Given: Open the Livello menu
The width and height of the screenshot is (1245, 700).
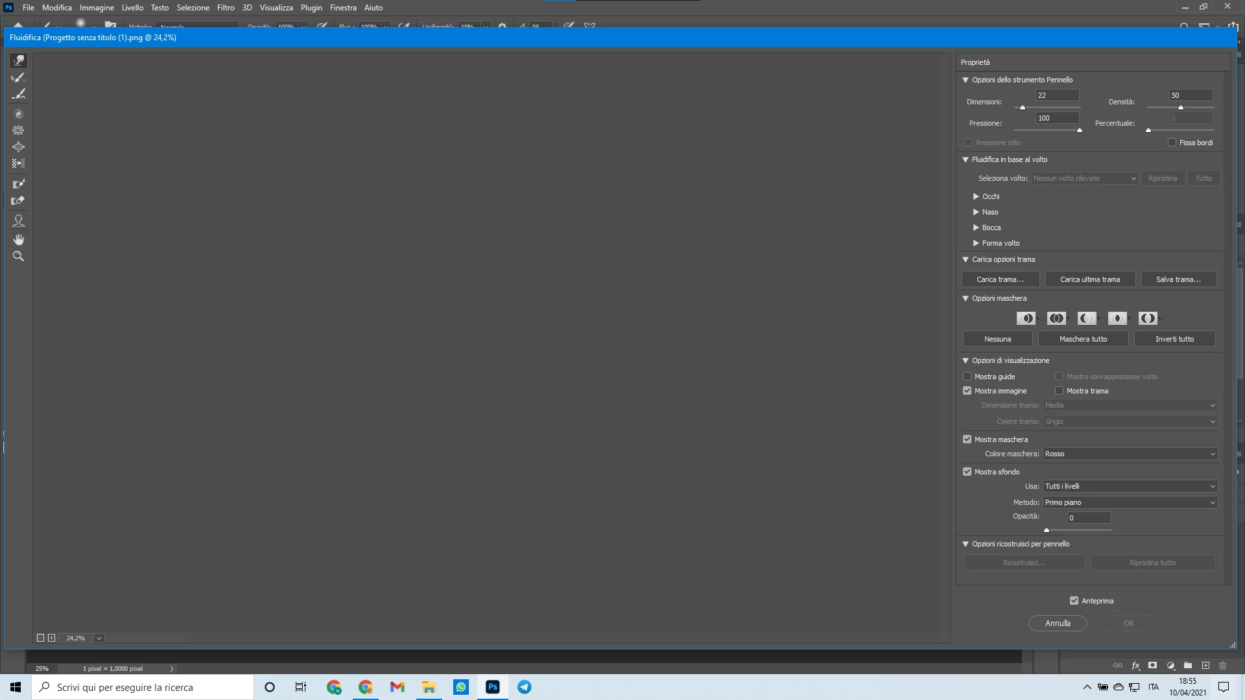Looking at the screenshot, I should (x=132, y=8).
